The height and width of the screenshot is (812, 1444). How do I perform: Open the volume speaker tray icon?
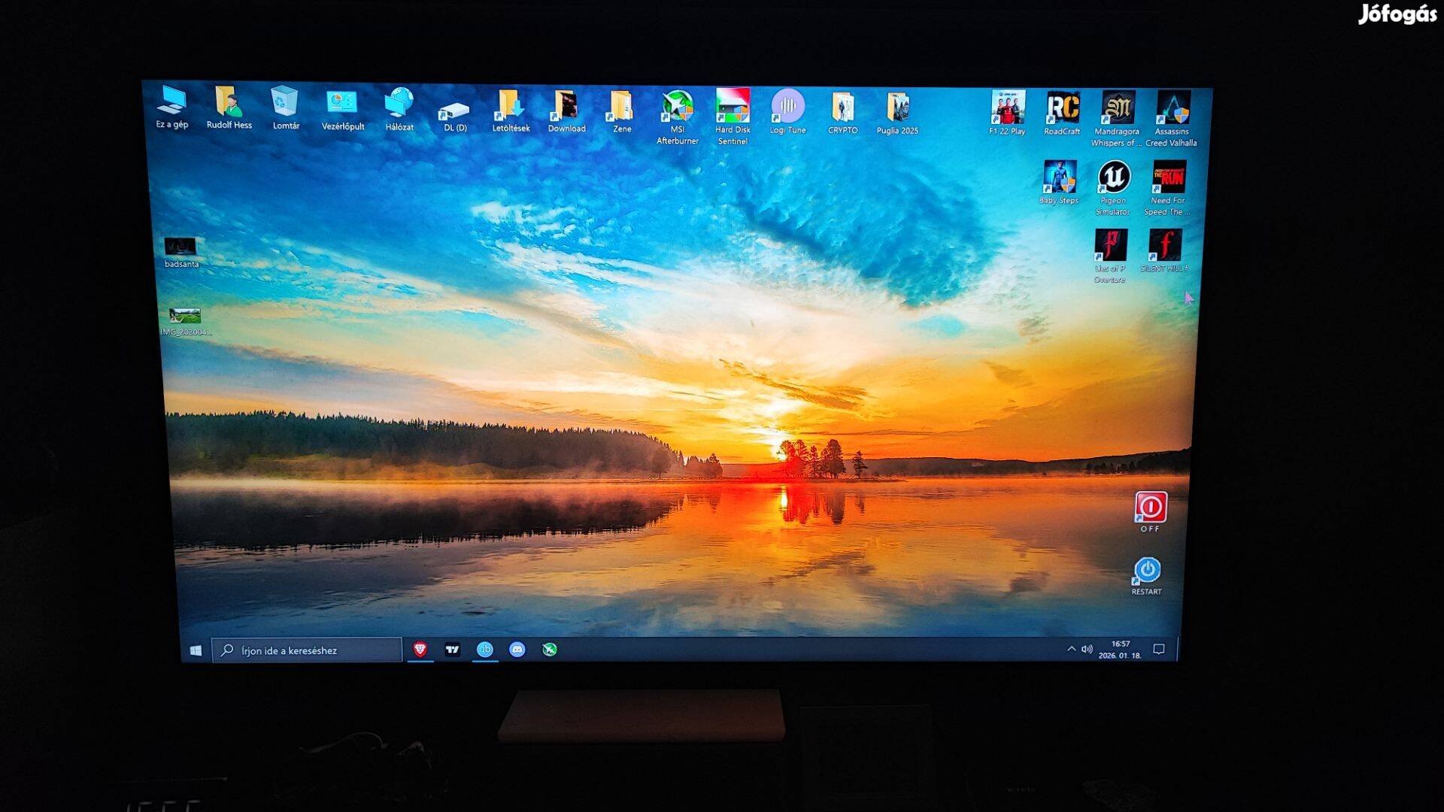click(x=1087, y=649)
